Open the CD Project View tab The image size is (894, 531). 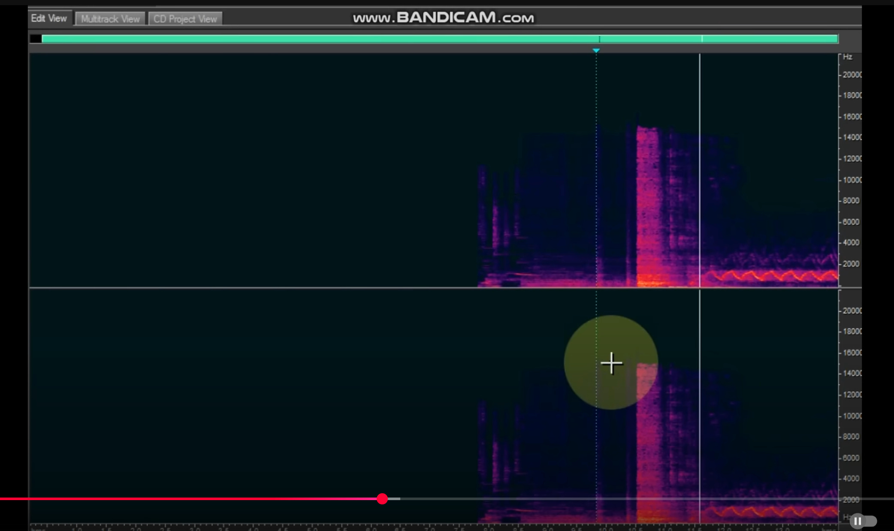(185, 19)
